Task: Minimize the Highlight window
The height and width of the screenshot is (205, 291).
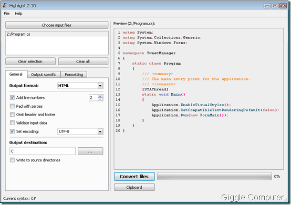Action: click(267, 6)
